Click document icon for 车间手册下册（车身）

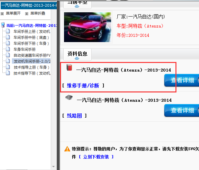point(8,43)
